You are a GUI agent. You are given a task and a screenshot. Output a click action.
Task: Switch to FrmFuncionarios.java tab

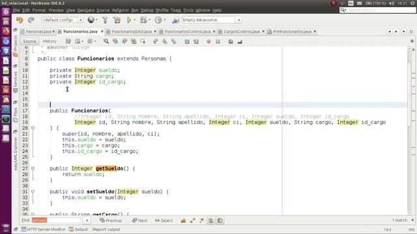coord(292,32)
